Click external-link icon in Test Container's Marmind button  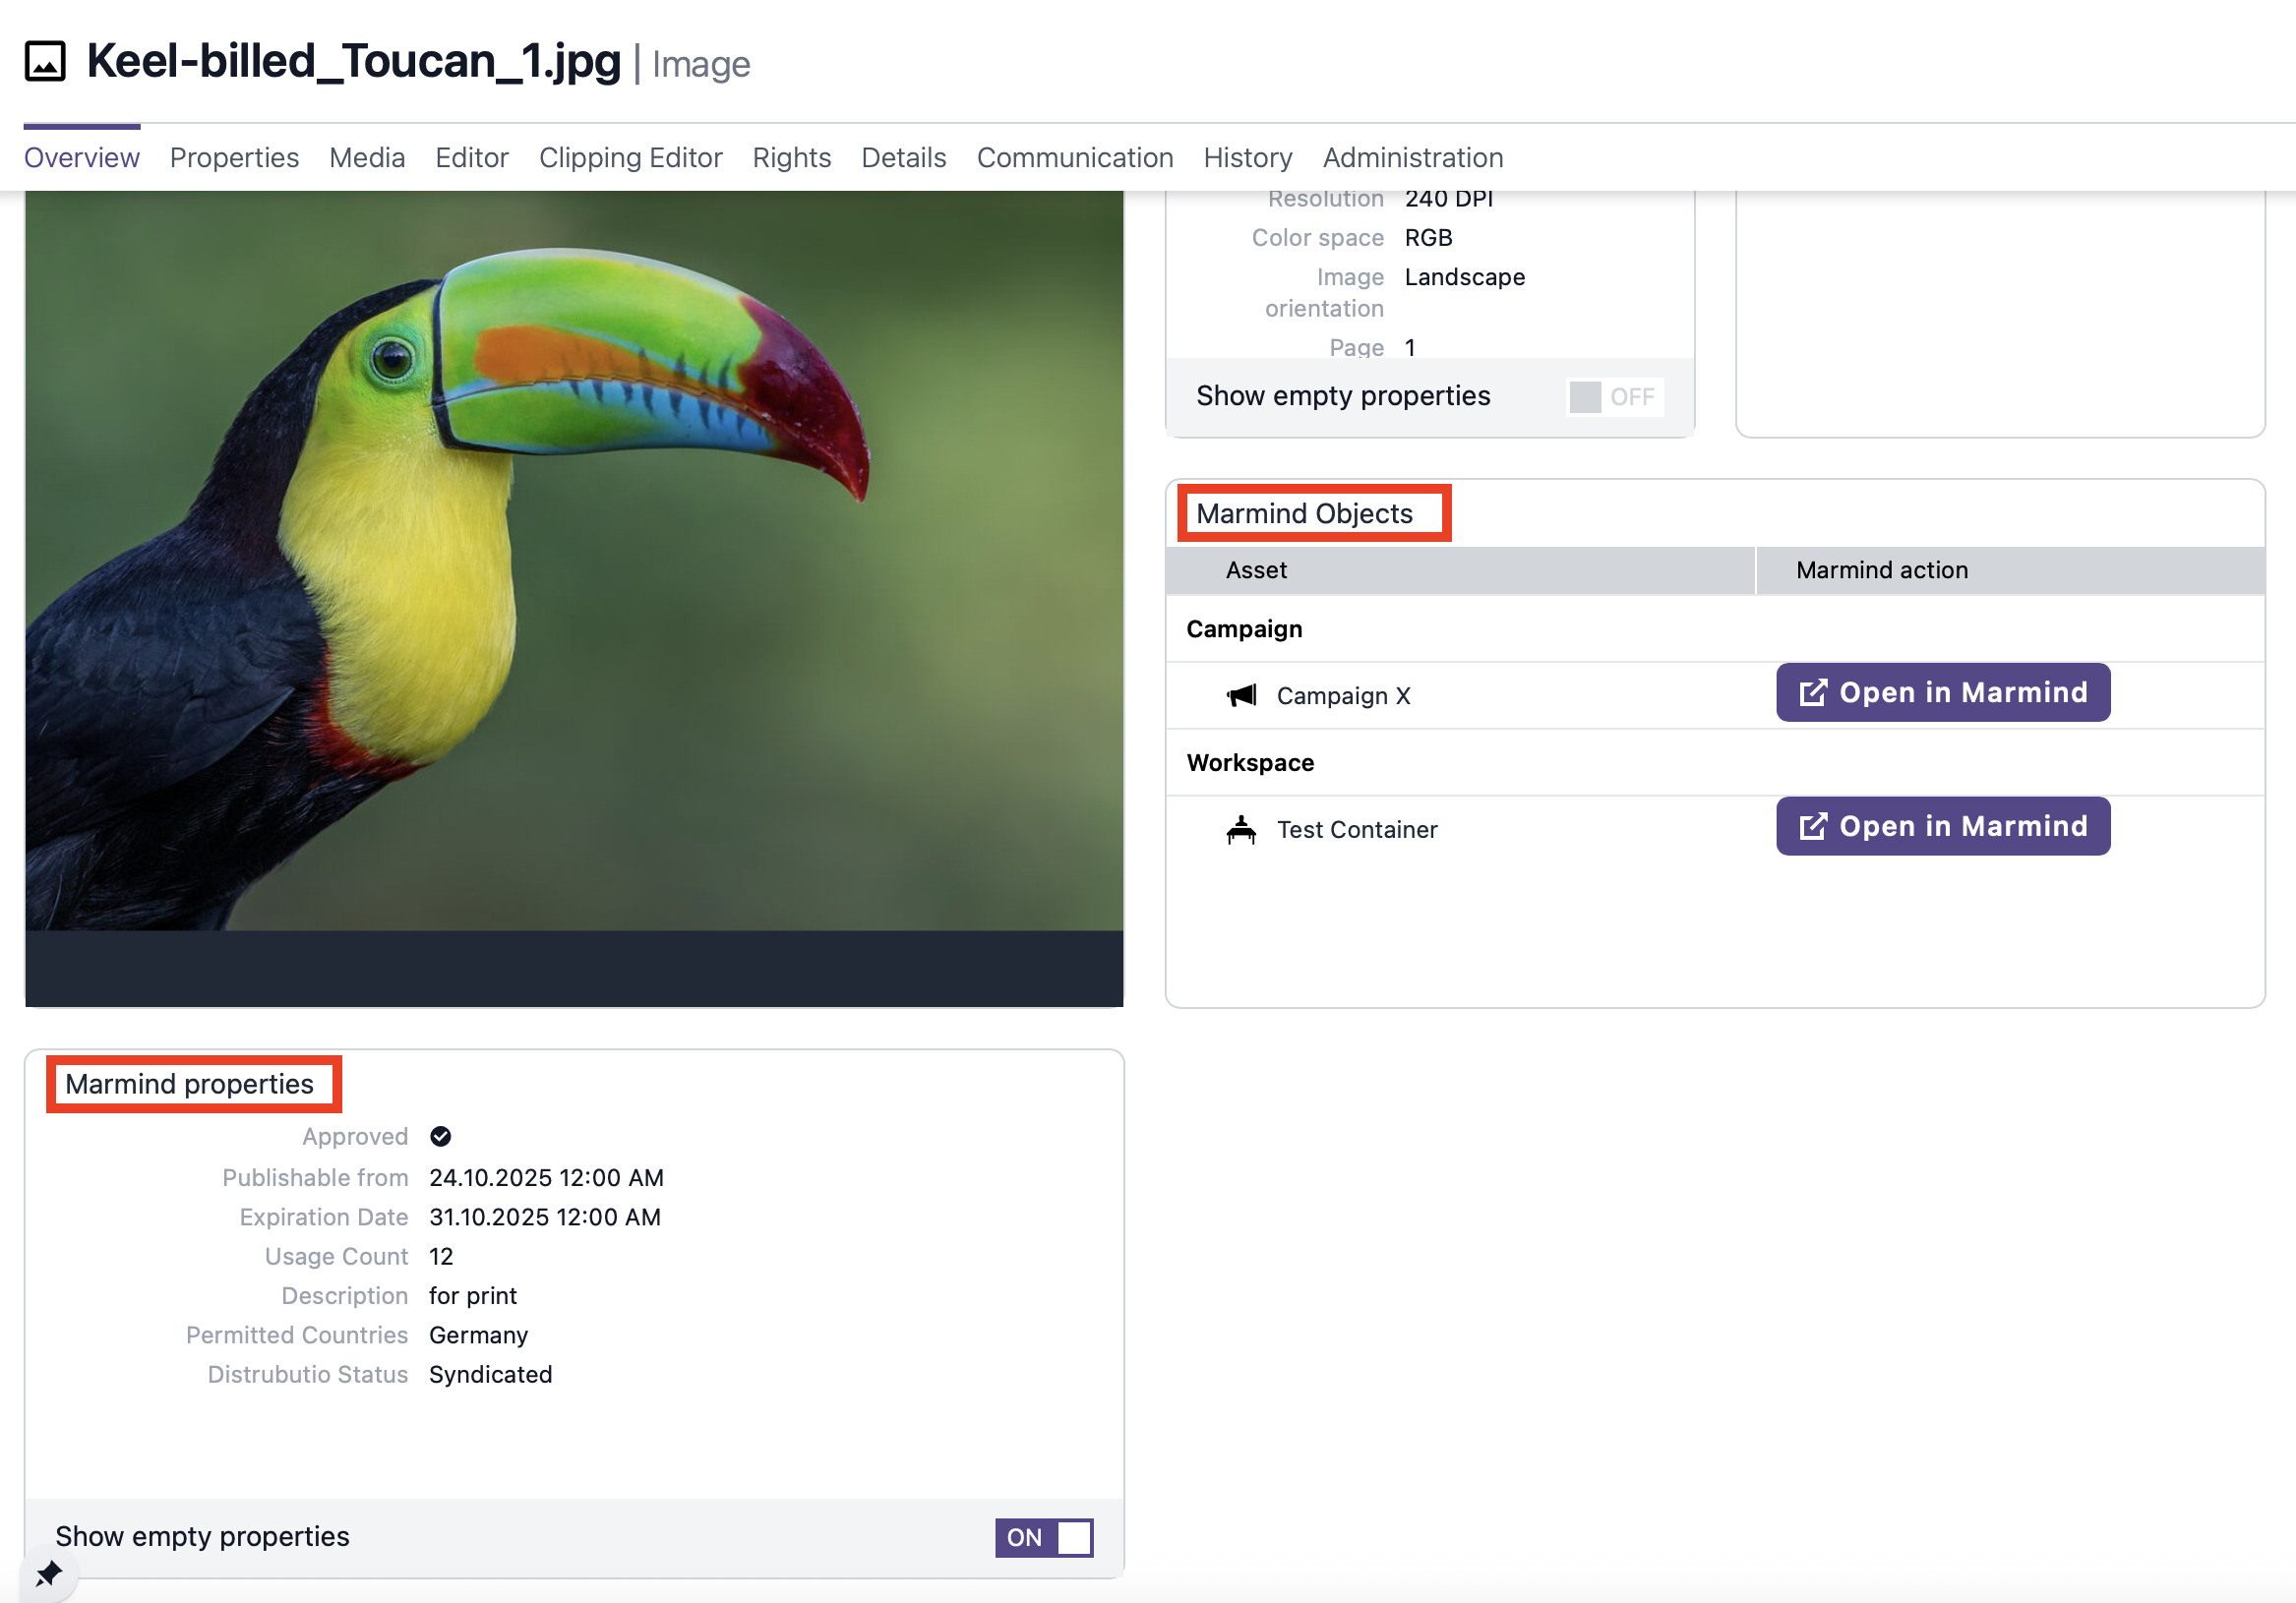[1813, 827]
